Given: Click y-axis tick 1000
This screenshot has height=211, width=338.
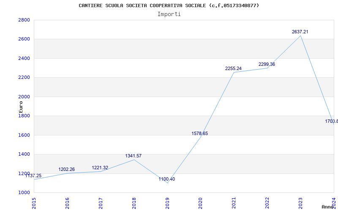Looking at the screenshot, I should [24, 193].
